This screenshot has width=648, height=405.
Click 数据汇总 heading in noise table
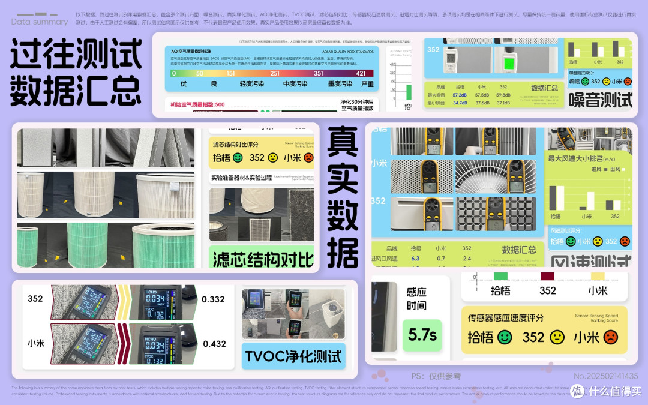(544, 88)
